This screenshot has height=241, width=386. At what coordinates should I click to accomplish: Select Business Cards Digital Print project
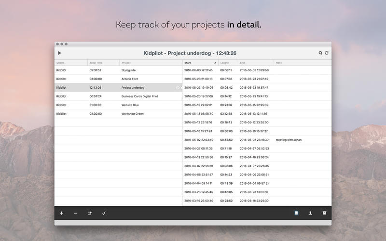tap(139, 96)
